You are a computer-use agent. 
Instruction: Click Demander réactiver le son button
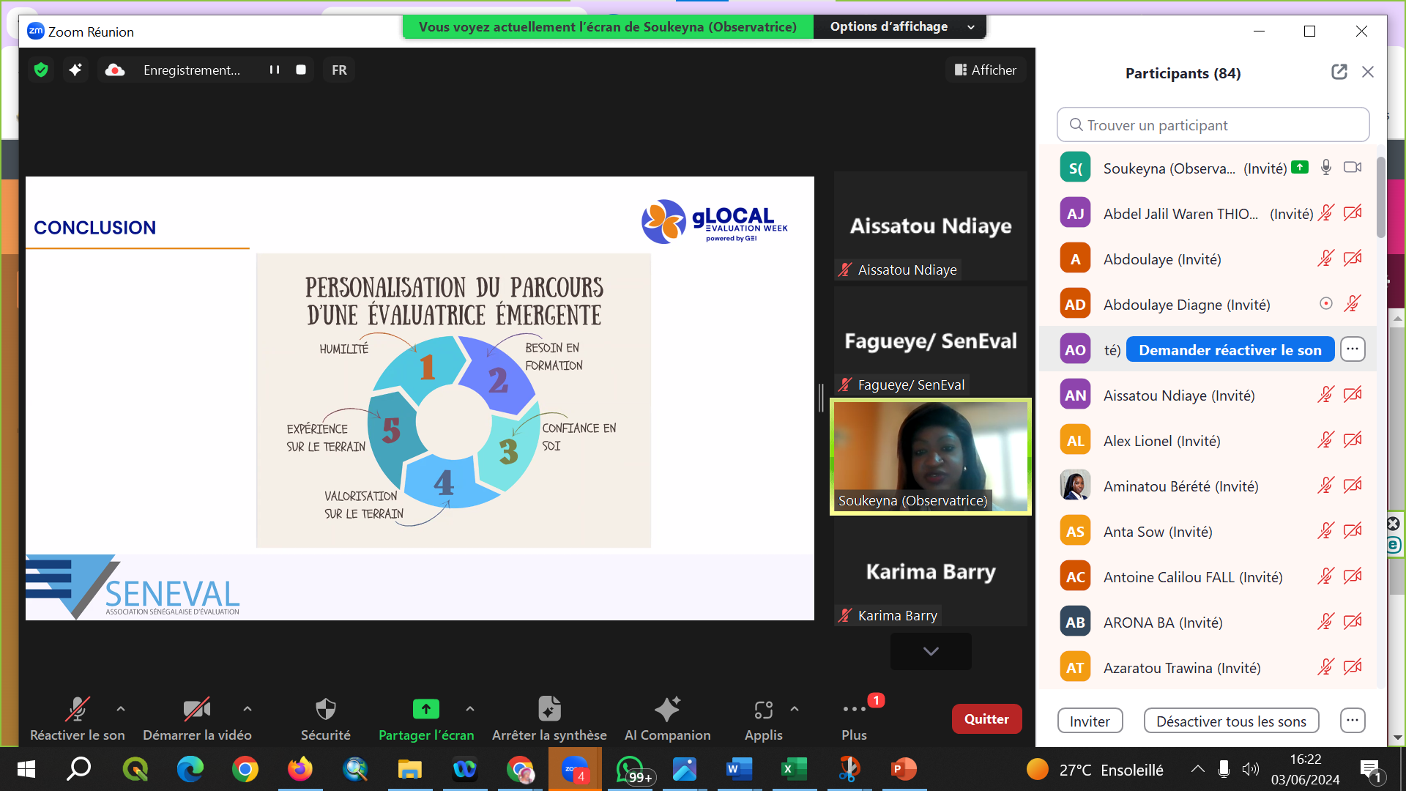pyautogui.click(x=1230, y=350)
